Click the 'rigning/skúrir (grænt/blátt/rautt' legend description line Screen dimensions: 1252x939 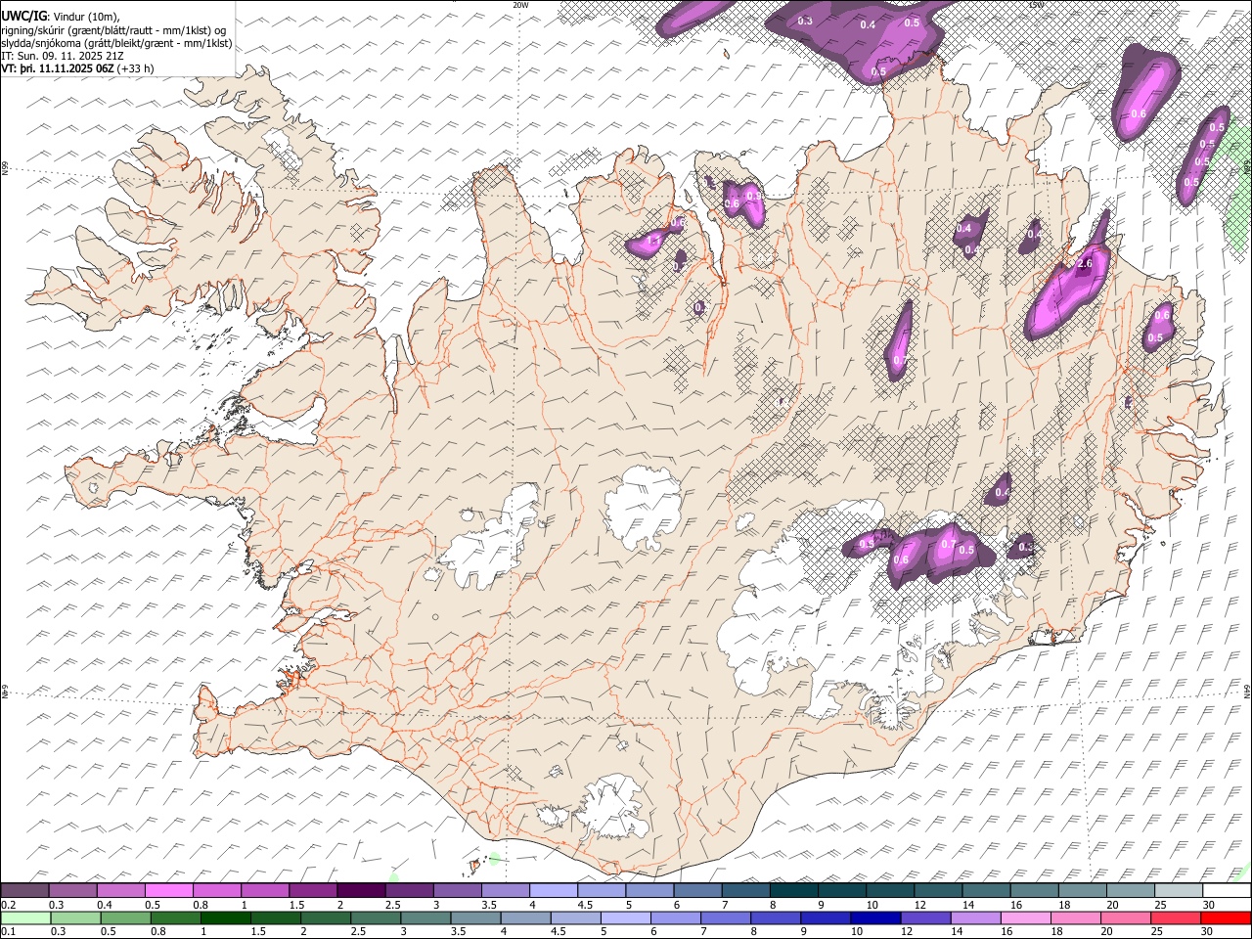114,30
